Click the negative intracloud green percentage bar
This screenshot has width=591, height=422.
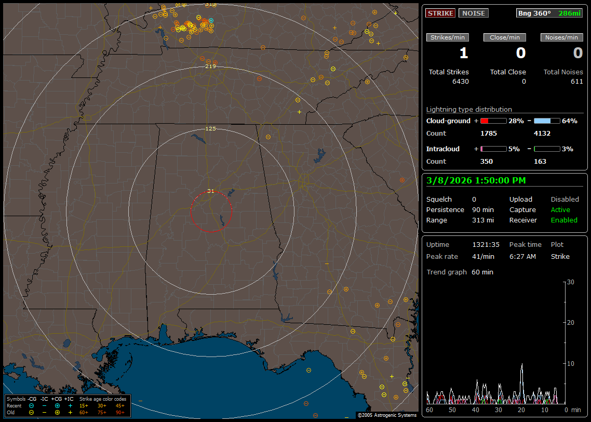click(x=547, y=149)
